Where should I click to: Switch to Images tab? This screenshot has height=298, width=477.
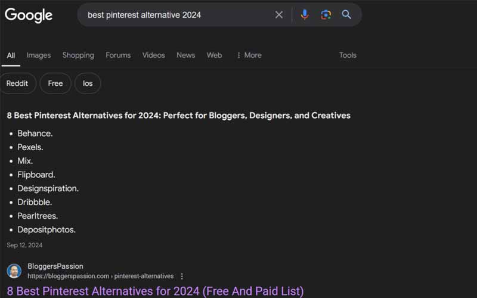click(x=39, y=55)
